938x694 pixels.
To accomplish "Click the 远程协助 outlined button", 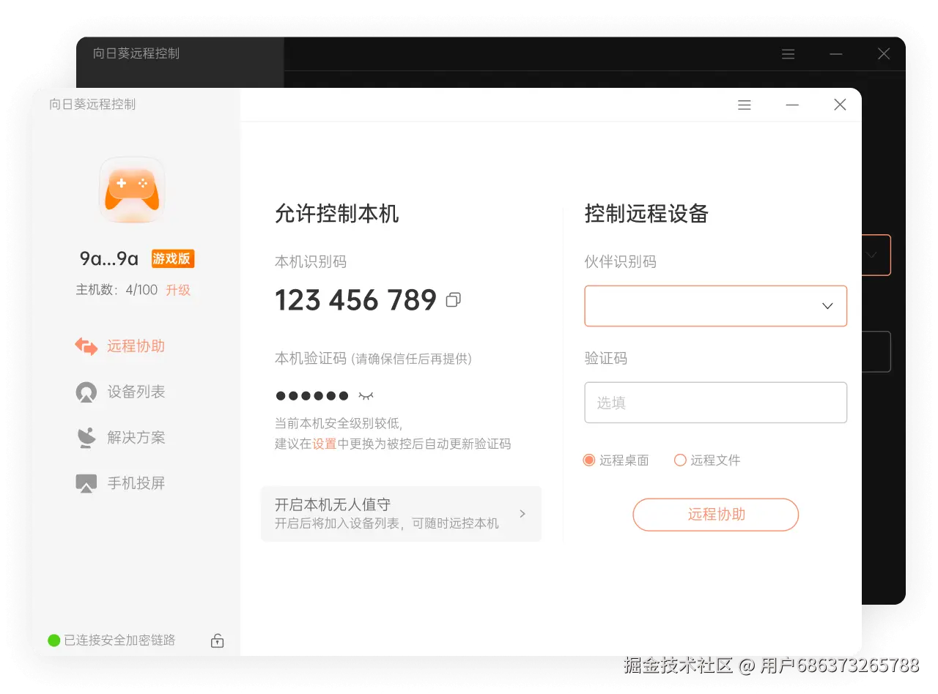I will click(716, 515).
